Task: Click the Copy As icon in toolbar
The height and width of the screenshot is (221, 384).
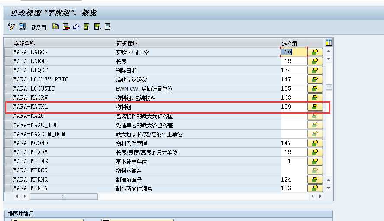Action: 55,27
